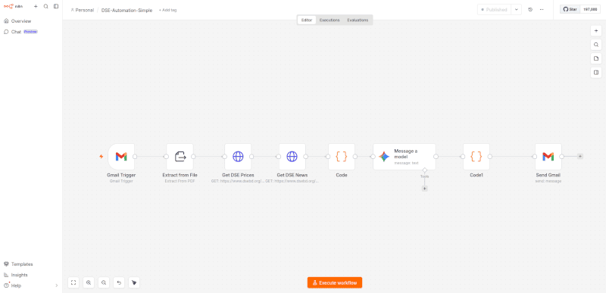Select the Get DSE Prices HTTP node

tap(238, 157)
